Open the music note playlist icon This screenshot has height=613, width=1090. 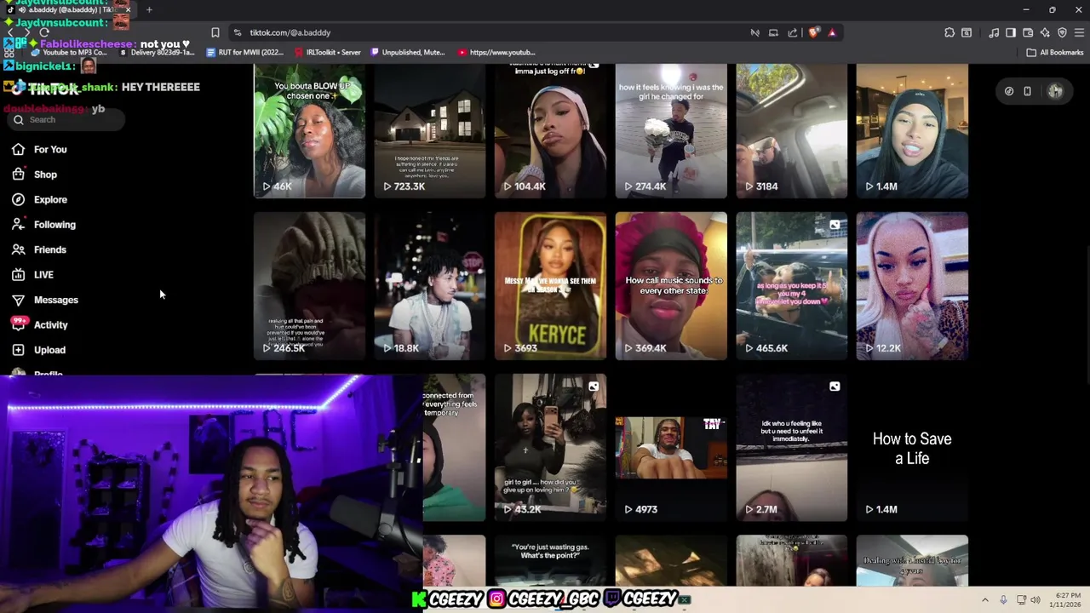click(994, 32)
